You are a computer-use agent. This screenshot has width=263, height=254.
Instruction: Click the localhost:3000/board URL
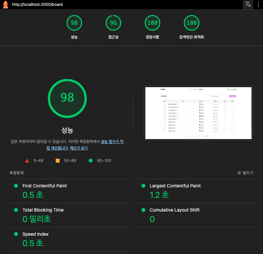click(x=37, y=5)
